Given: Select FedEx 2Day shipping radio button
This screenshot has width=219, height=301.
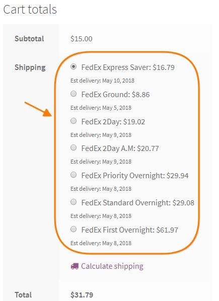Looking at the screenshot, I should coord(74,121).
